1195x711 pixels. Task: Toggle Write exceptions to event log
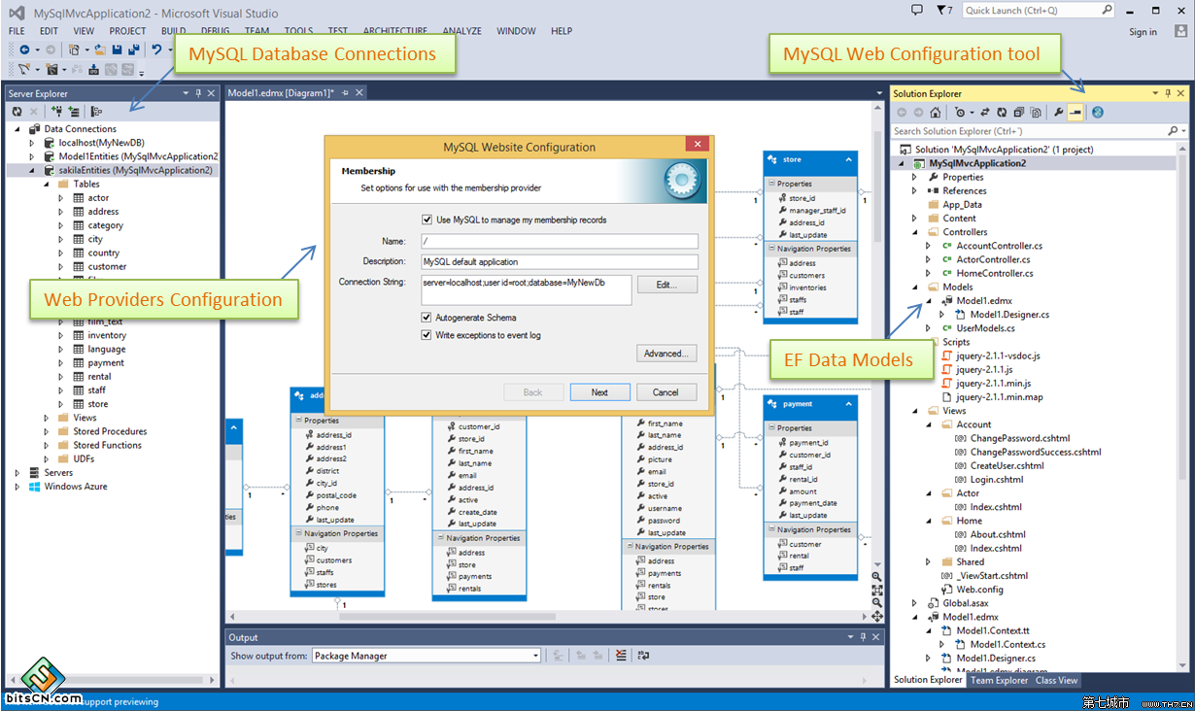coord(427,335)
